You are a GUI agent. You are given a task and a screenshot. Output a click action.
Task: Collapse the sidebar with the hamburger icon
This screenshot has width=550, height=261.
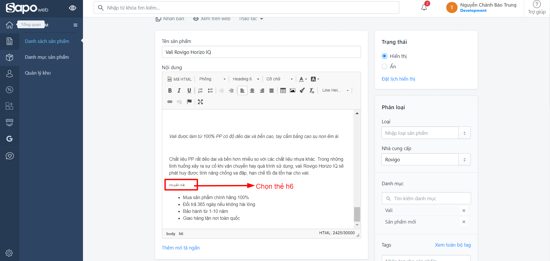(x=75, y=25)
